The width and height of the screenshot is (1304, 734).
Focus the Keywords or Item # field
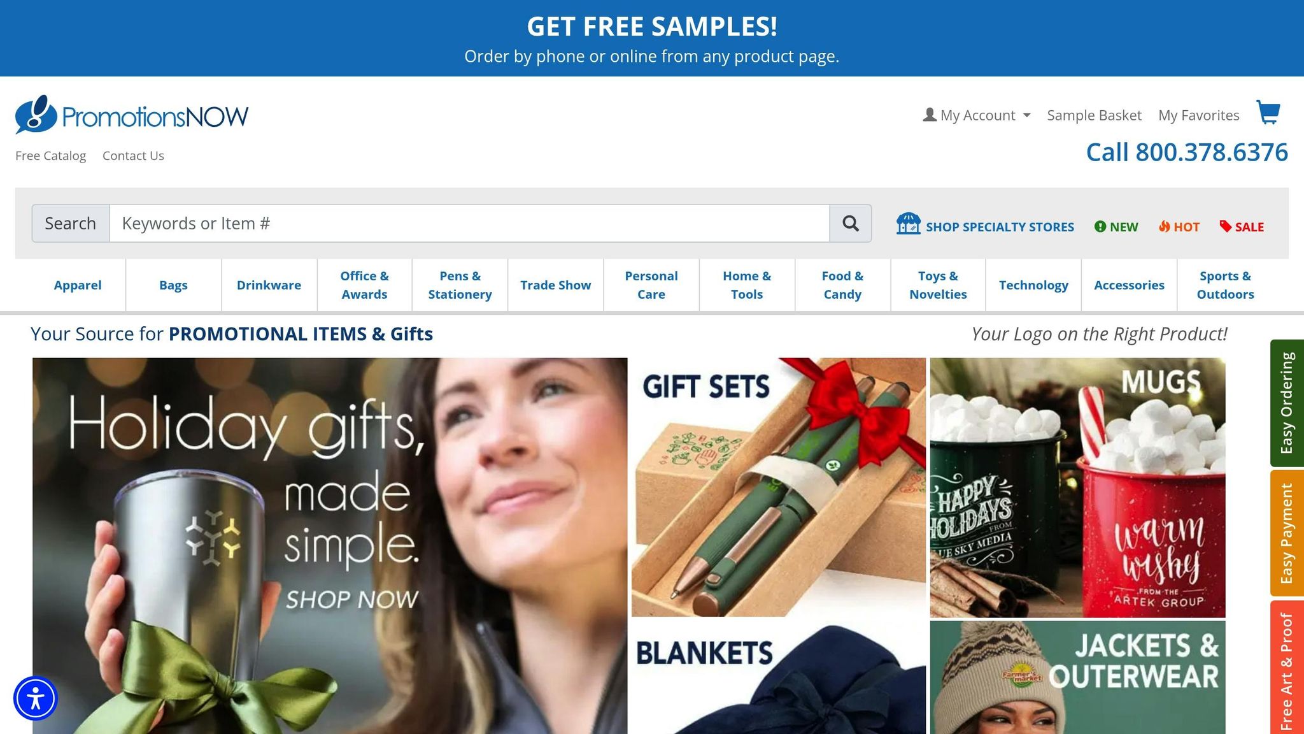(469, 223)
